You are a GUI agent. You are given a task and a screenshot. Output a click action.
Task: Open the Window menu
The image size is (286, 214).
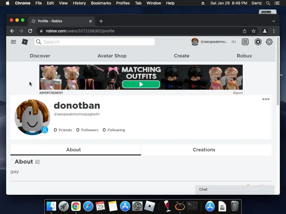coord(154,3)
